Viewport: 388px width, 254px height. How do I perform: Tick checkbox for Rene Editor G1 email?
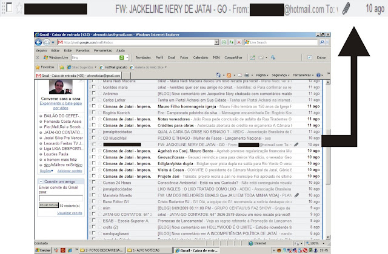click(93, 201)
